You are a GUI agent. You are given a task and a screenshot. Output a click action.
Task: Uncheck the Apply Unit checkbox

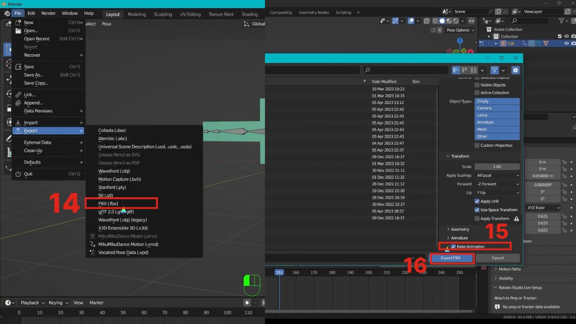coord(477,201)
